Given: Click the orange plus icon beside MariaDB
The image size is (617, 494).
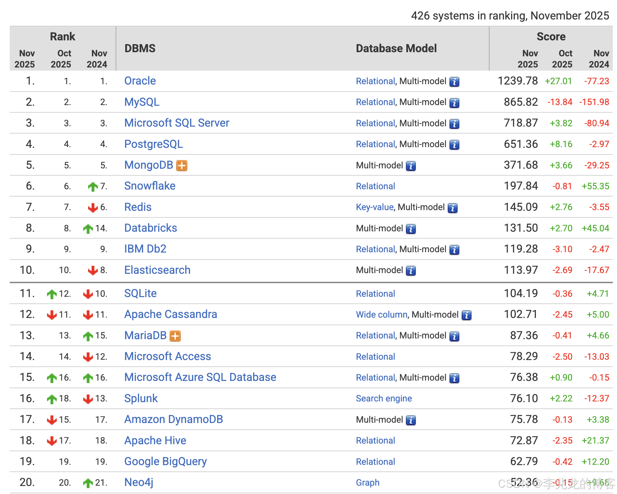Looking at the screenshot, I should [x=175, y=336].
